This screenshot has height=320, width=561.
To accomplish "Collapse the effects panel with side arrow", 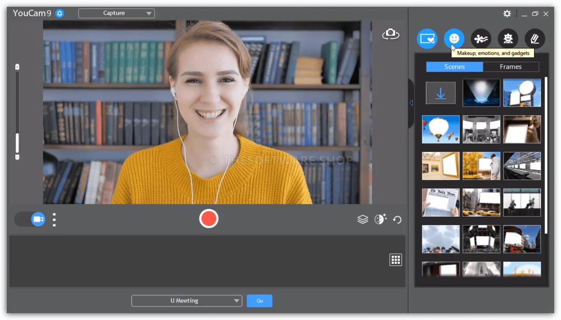I will [x=411, y=103].
